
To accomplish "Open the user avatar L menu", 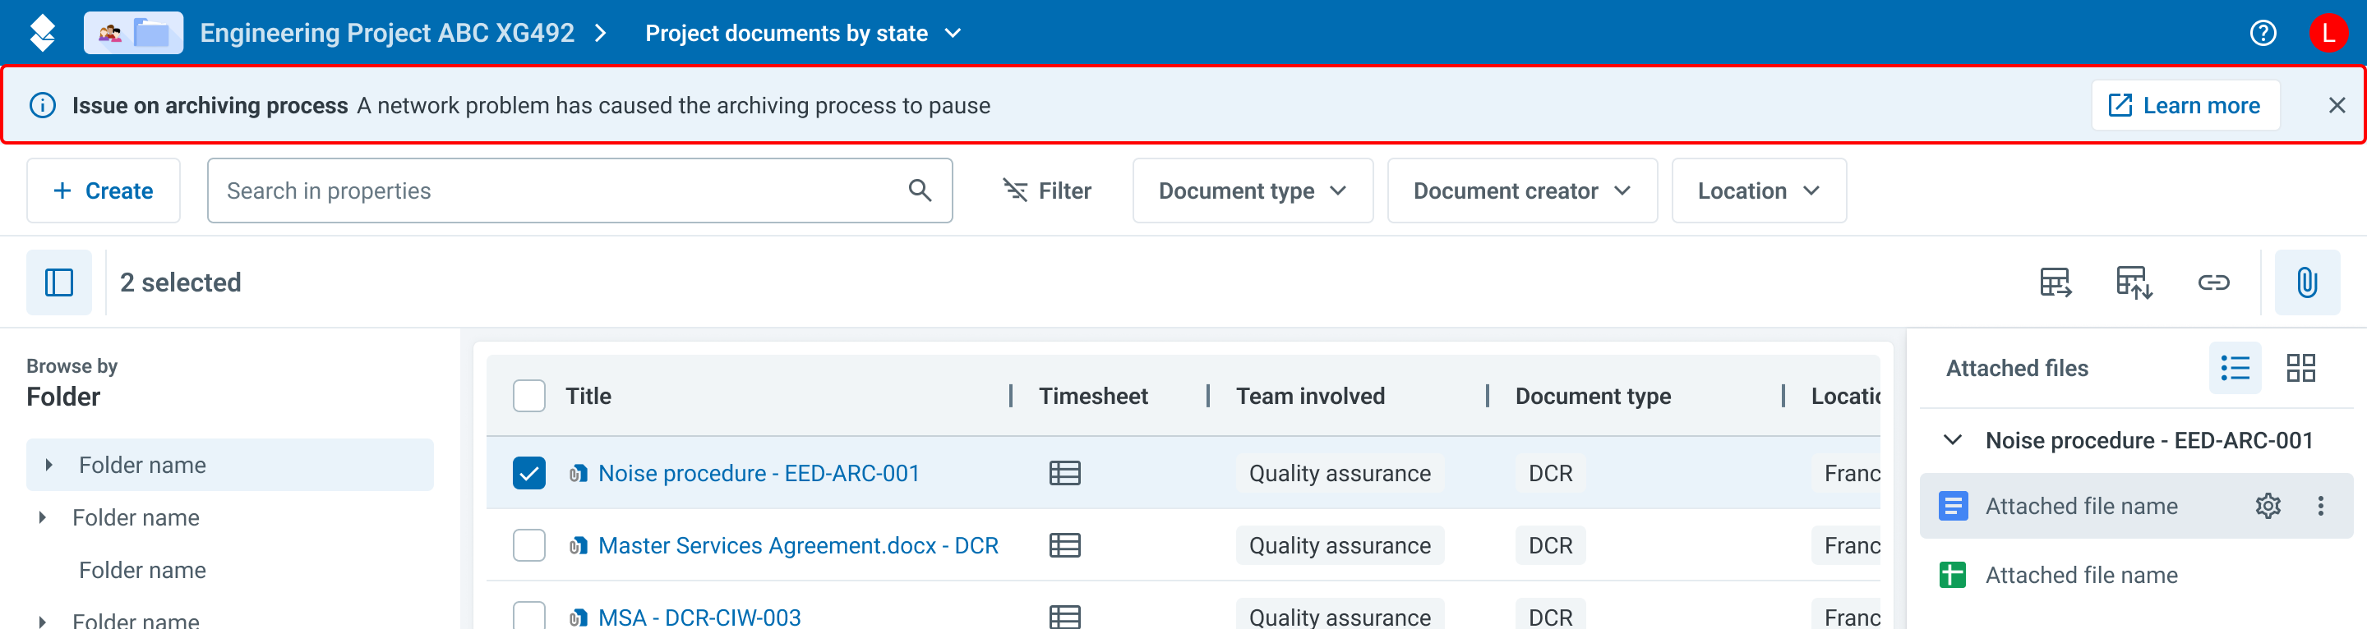I will pos(2328,33).
